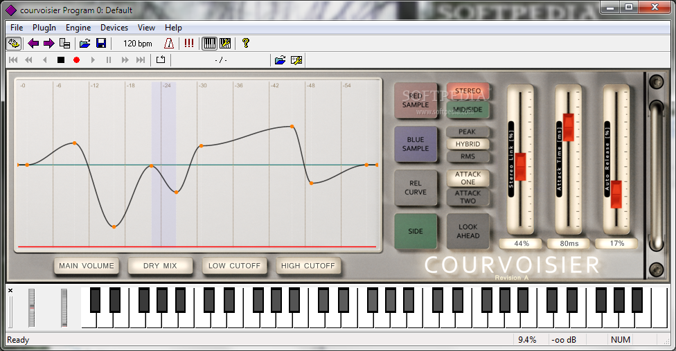Click the step back transport button
Screen dimensions: 676x351
[x=44, y=60]
